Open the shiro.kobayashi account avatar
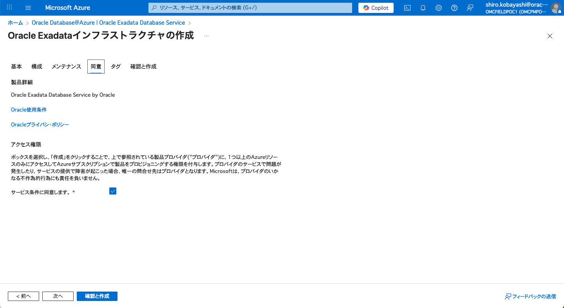564x308 pixels. [x=556, y=8]
